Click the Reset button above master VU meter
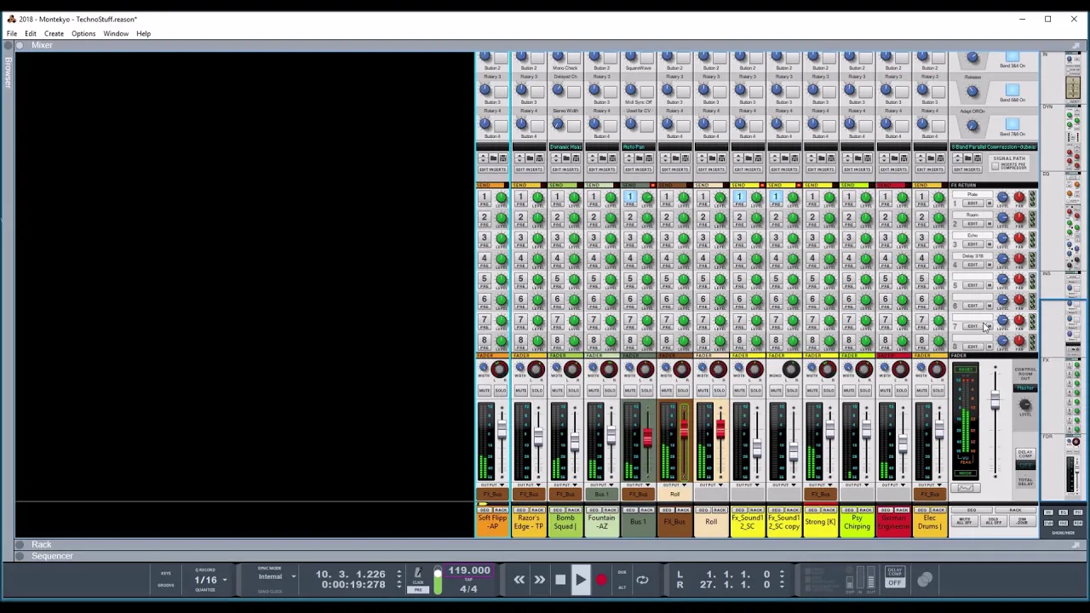The image size is (1090, 613). [964, 369]
